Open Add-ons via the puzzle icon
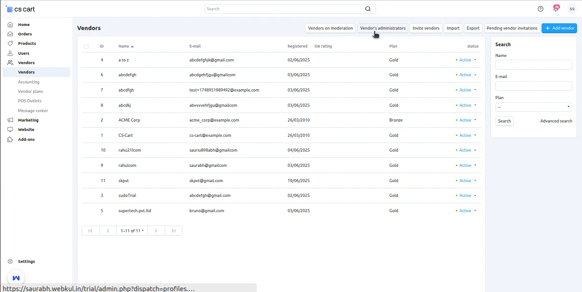 coord(9,139)
